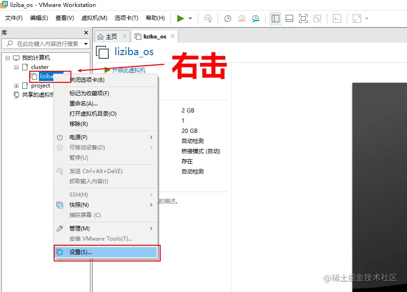Screen dimensions: 407x292
Task: Click the revert to snapshot icon
Action: click(x=241, y=19)
